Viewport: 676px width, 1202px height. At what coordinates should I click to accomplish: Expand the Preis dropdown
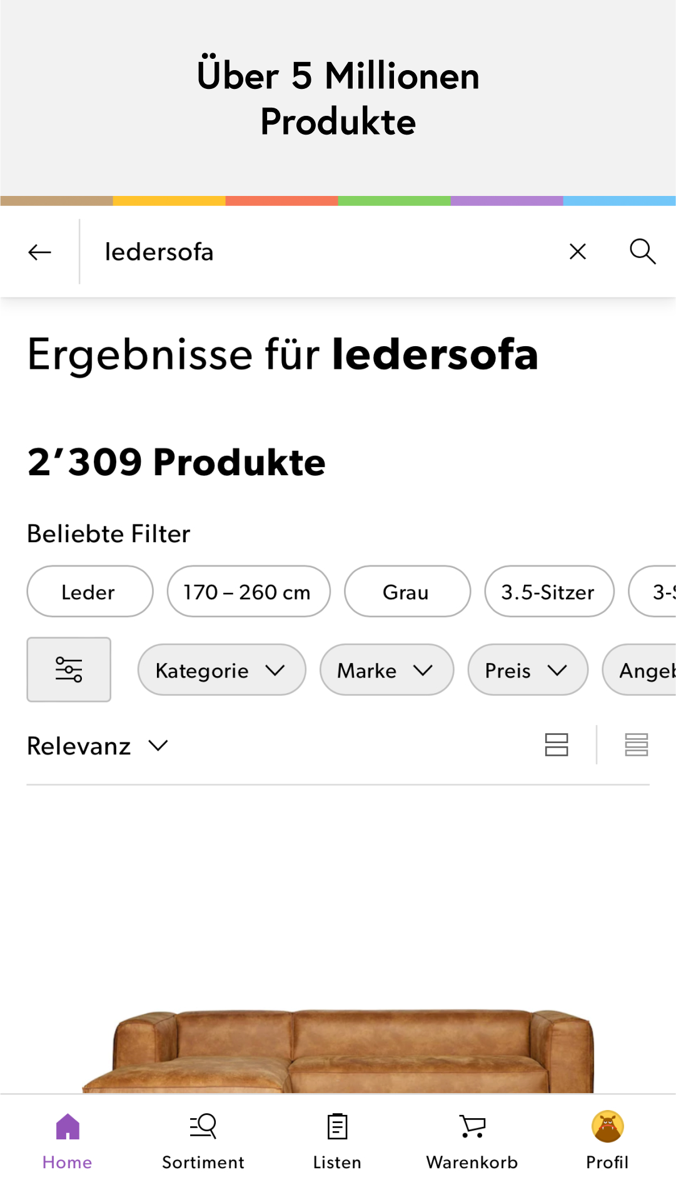click(528, 670)
